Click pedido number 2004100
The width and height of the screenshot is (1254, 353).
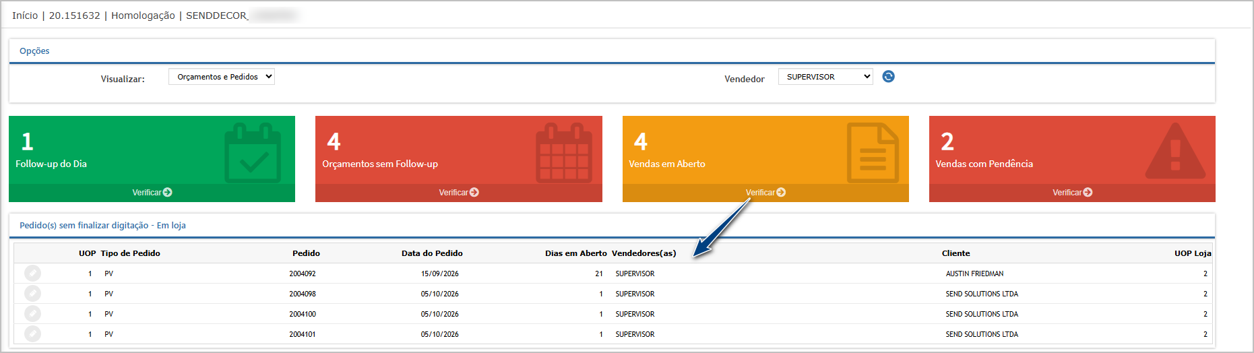coord(303,314)
